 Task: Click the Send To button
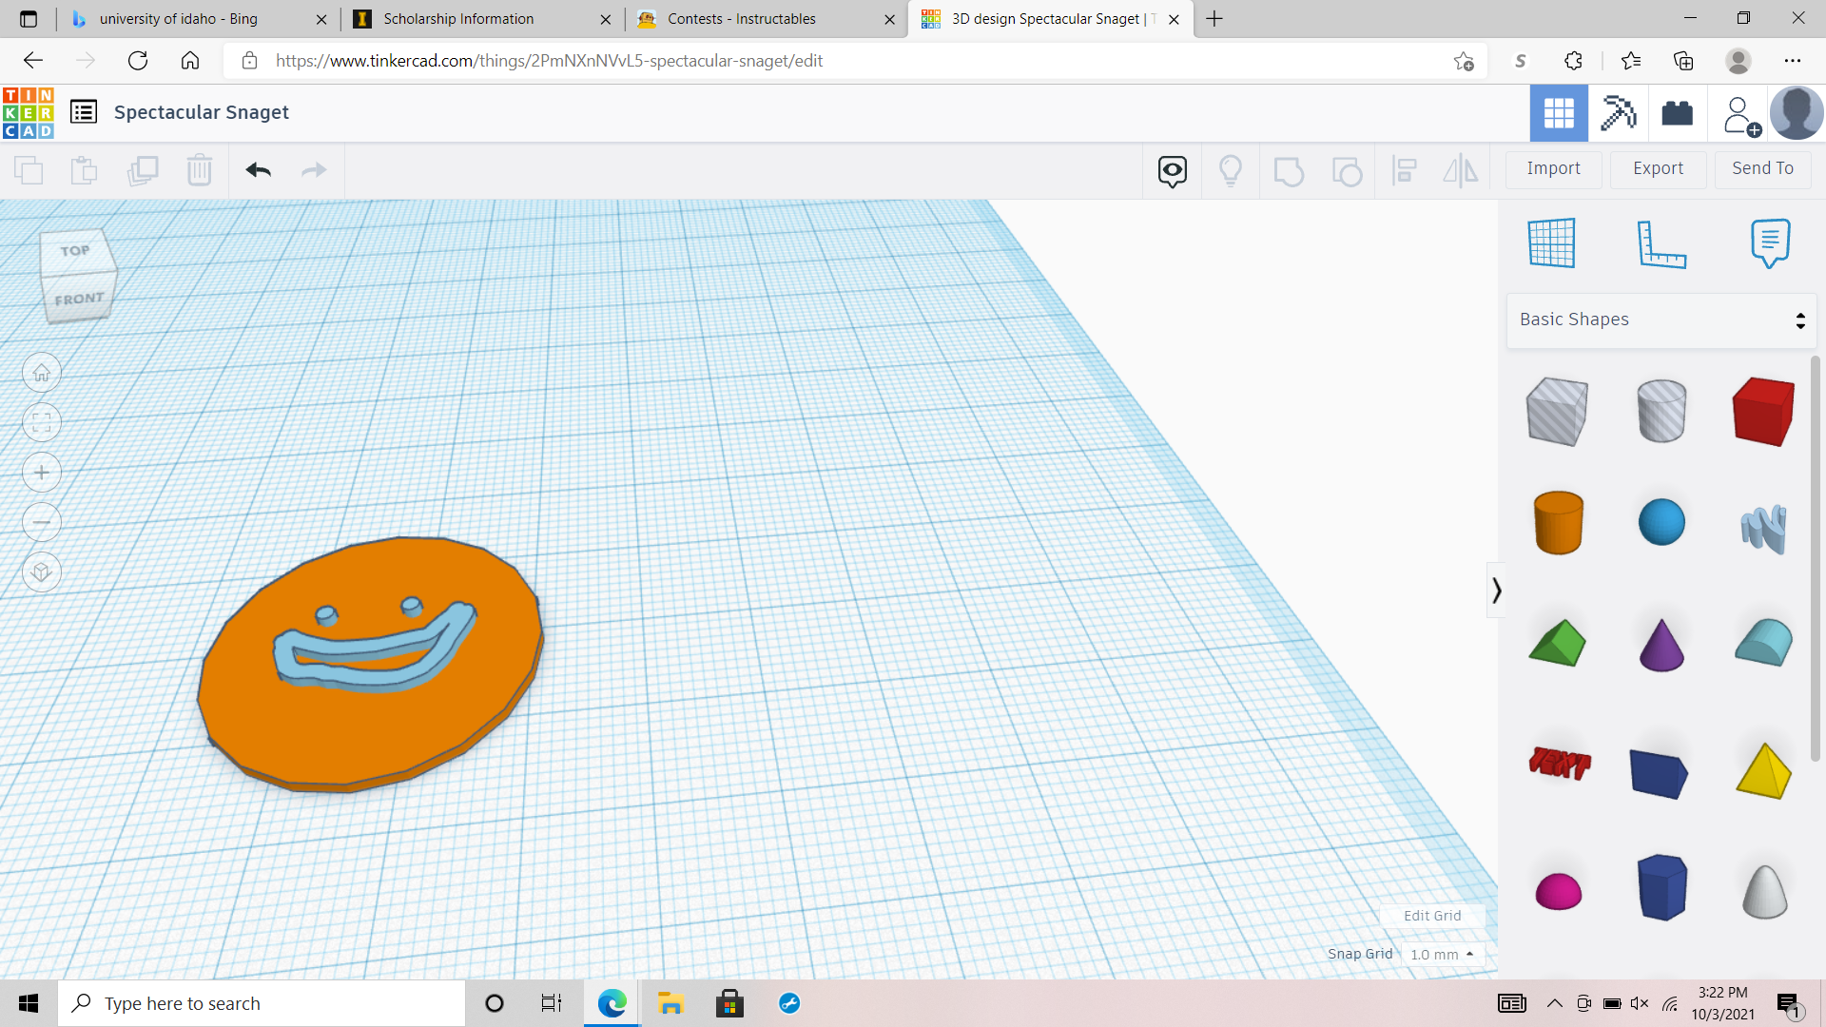click(1762, 168)
